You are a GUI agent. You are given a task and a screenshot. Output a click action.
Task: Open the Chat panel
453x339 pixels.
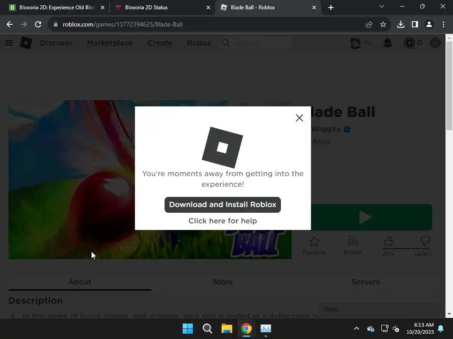379,309
